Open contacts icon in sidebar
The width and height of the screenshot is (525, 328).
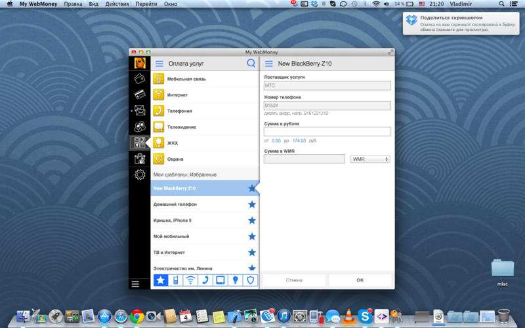pos(139,127)
